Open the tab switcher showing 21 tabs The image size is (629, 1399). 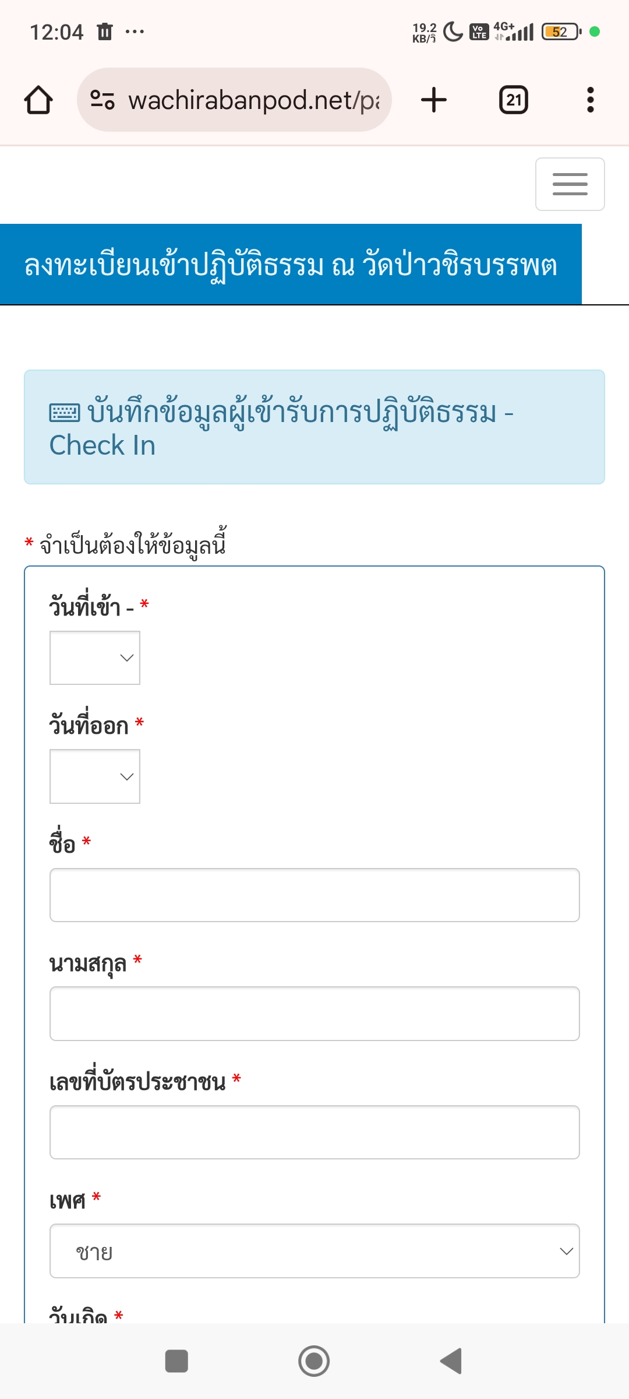[x=514, y=100]
